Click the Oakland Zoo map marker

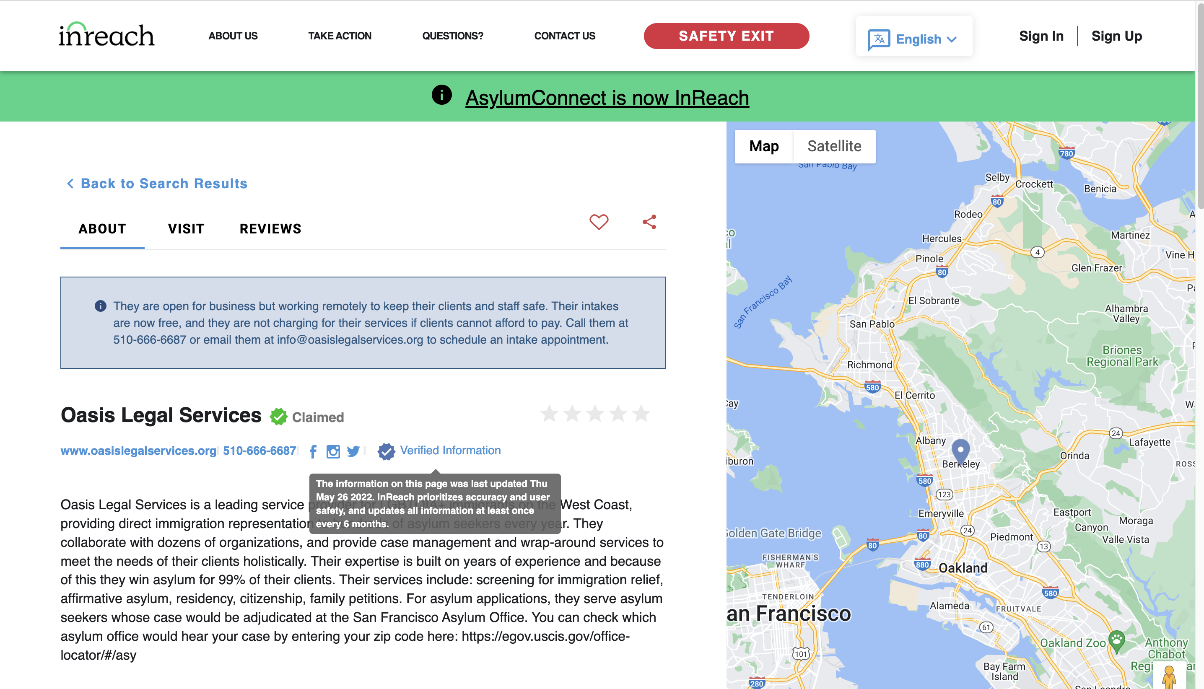tap(1116, 641)
